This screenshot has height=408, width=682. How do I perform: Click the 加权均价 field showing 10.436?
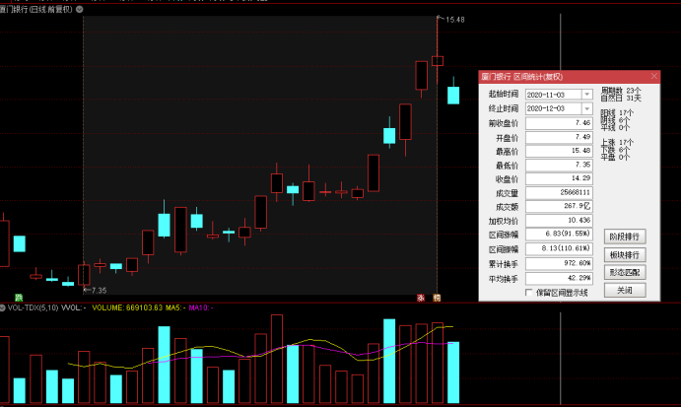coord(559,221)
